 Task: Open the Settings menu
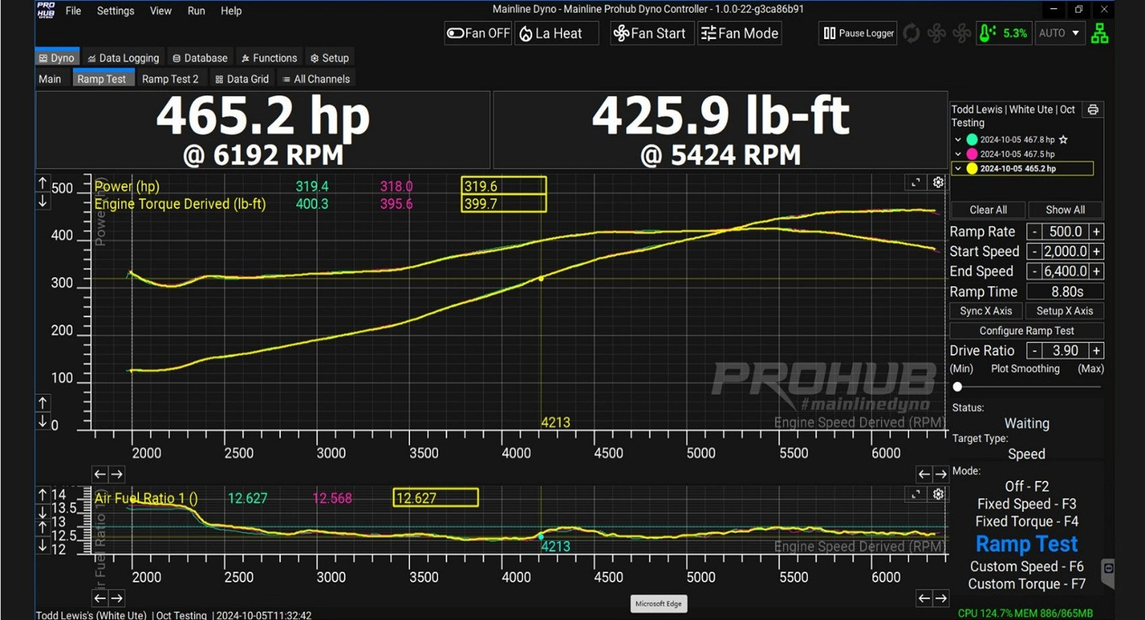(x=115, y=11)
